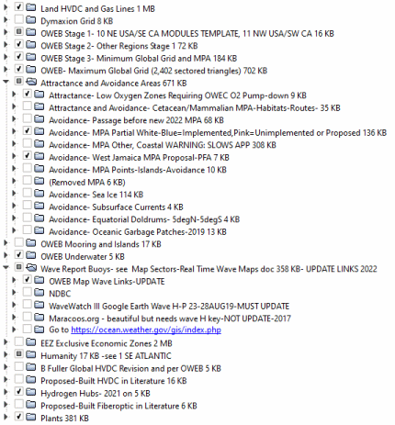Viewport: 395px width, 425px height.
Task: Click open folder icon of Attractance and Avoidance Areas
Action: [31, 82]
